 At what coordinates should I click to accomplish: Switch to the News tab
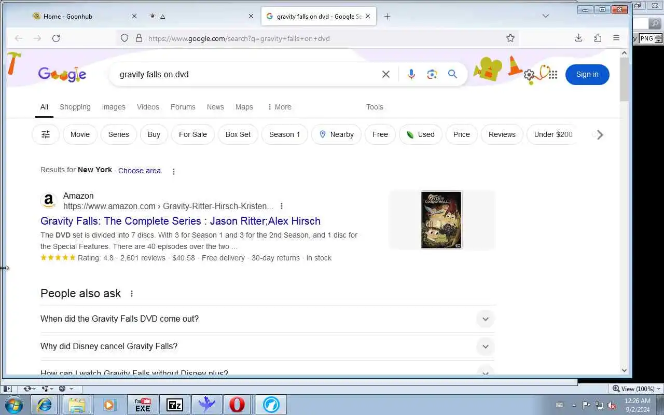tap(215, 107)
